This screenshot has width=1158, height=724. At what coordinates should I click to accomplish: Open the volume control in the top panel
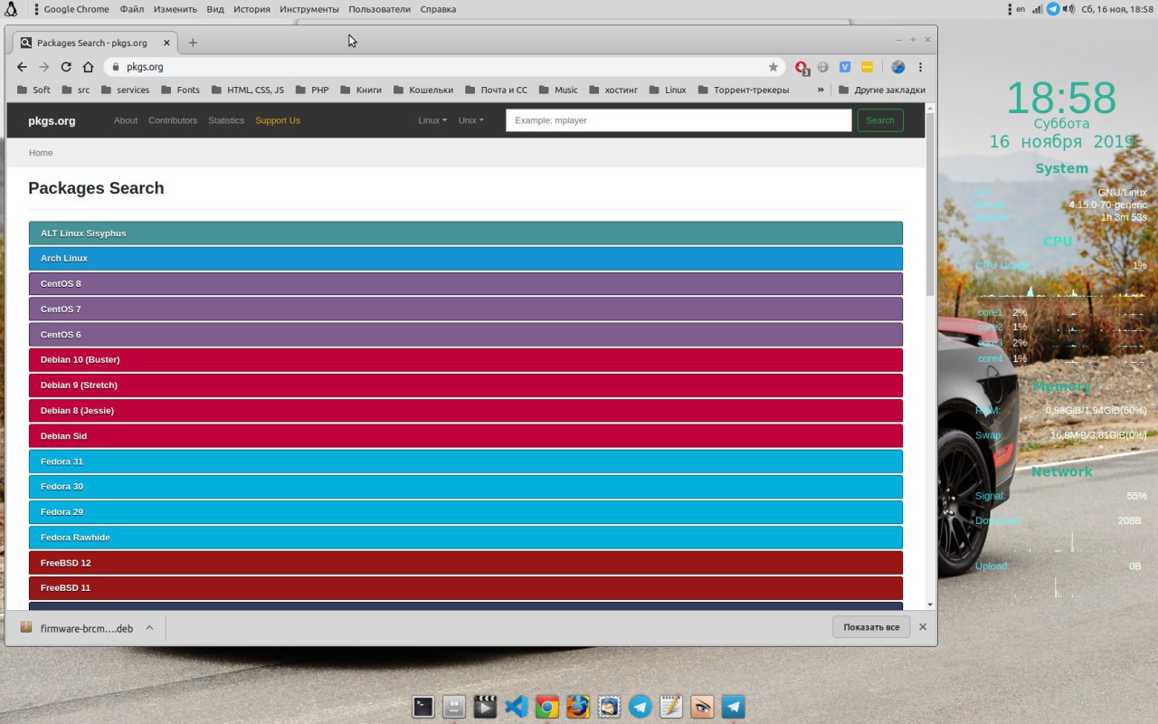click(x=1068, y=9)
